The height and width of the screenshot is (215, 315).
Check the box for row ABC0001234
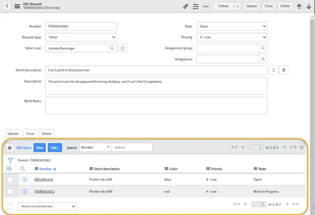click(10, 179)
